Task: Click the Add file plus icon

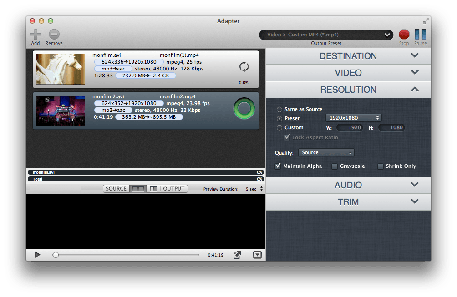Action: (36, 35)
